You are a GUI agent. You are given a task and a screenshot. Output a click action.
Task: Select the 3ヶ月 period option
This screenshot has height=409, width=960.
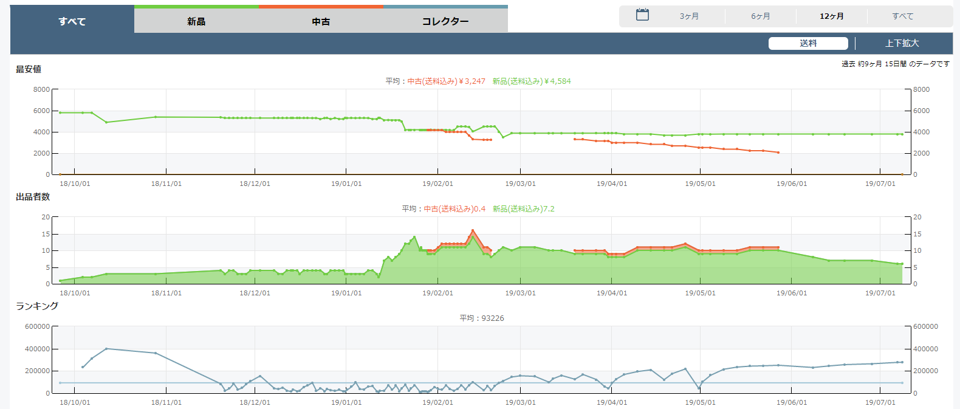coord(689,16)
